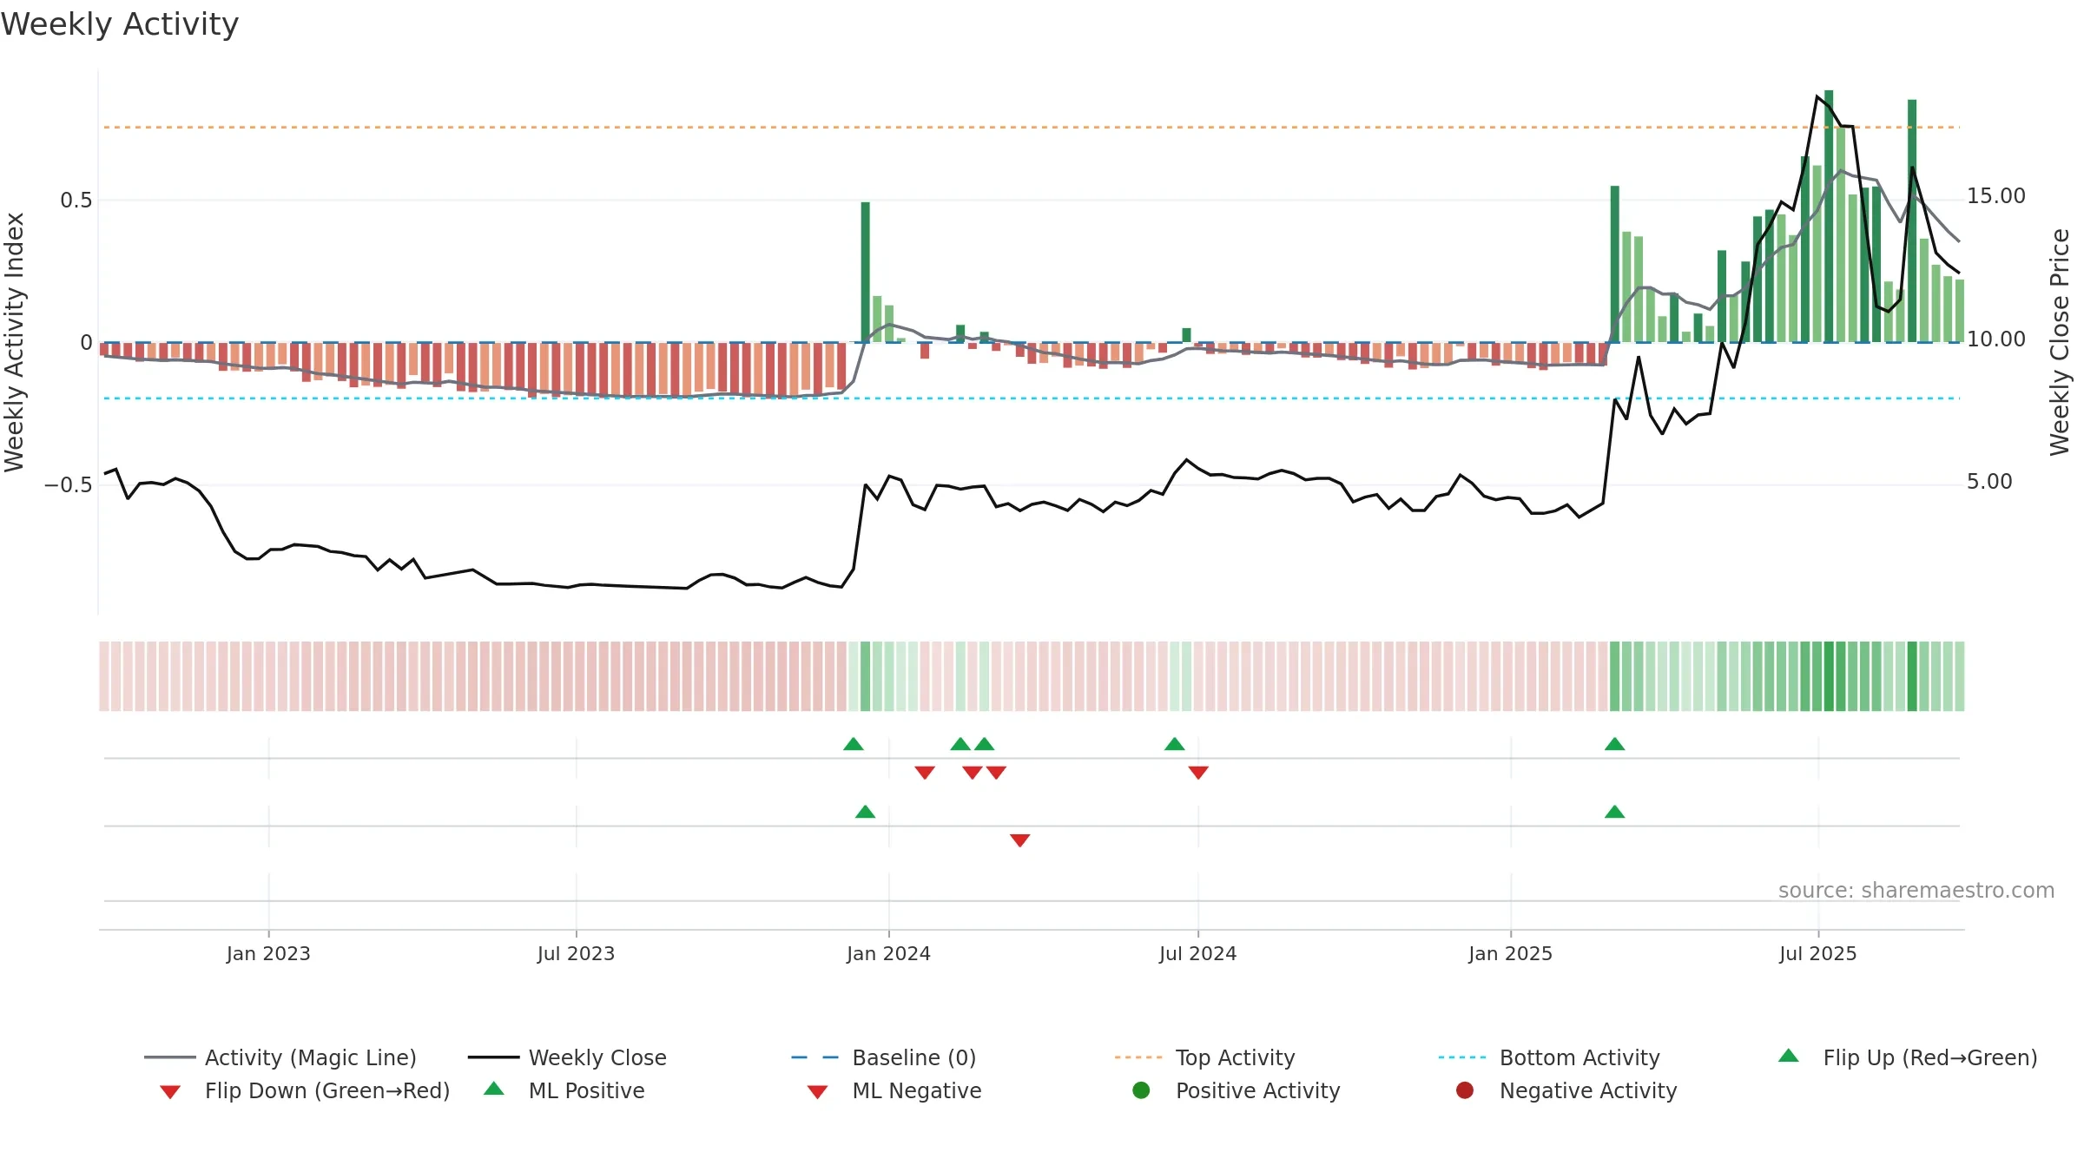Toggle the Baseline (0) legend entry

point(884,1057)
